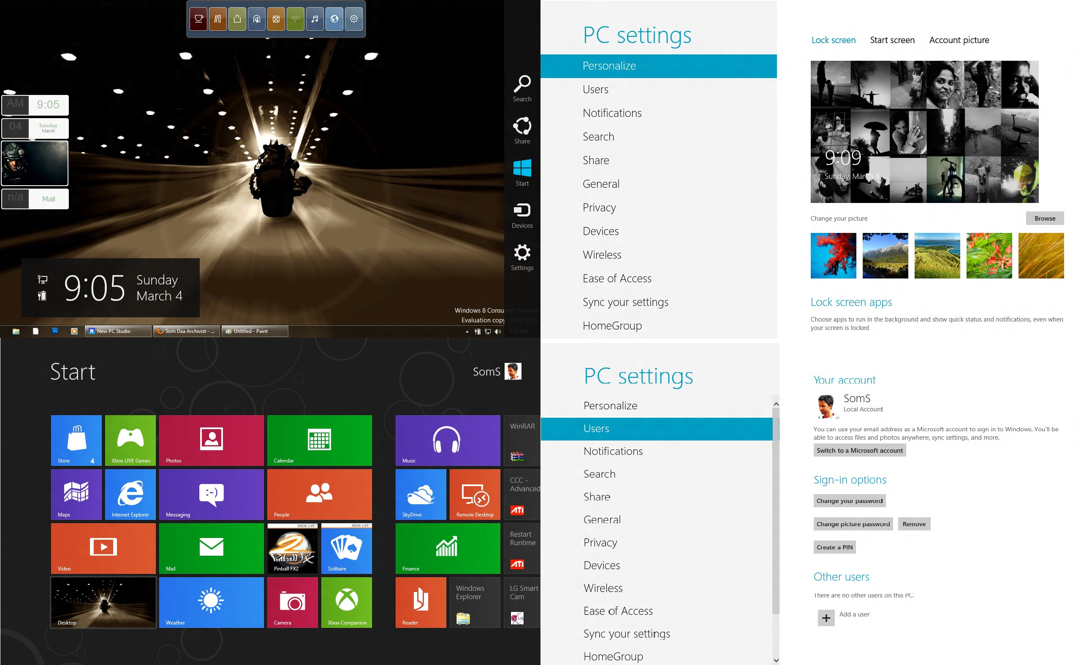Choose the snowy mountain lock screen picture
1081x665 pixels.
(x=885, y=256)
